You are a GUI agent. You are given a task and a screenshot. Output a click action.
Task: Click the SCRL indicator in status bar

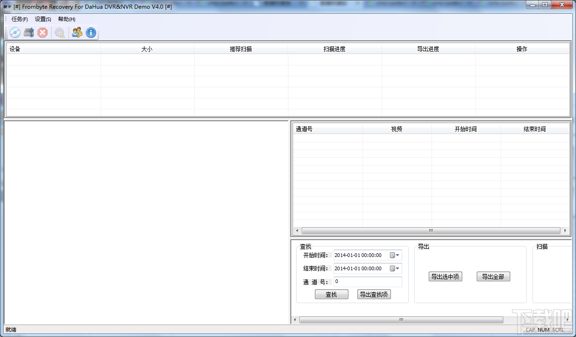coord(558,330)
